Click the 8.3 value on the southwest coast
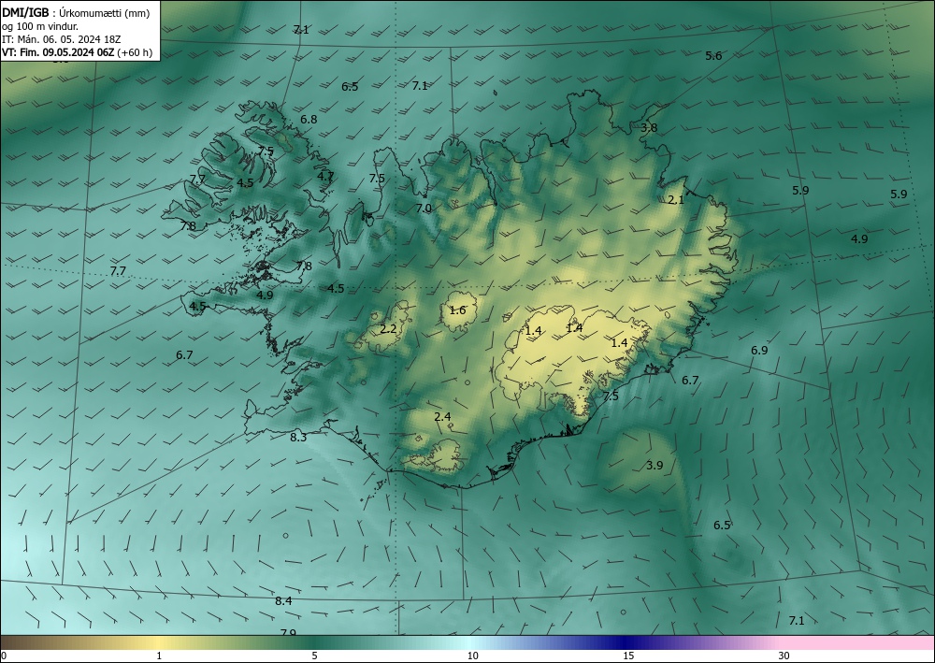 [298, 438]
